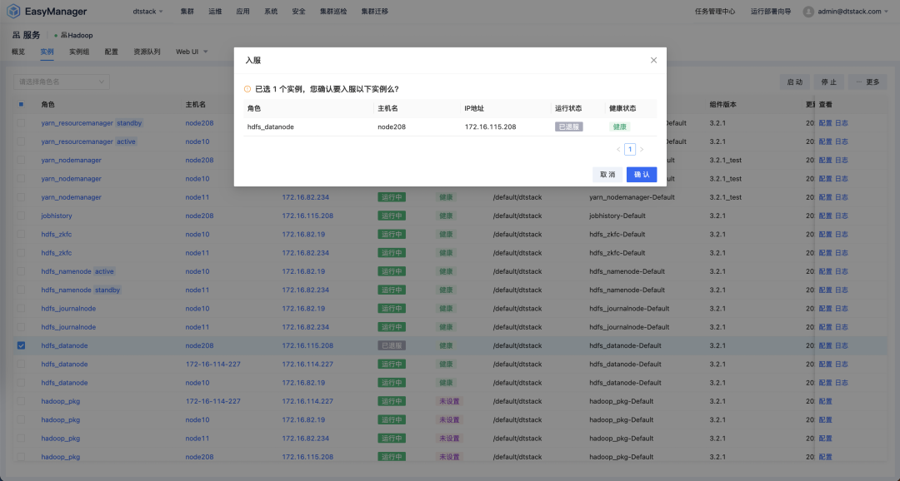Click the 服务 service icon in header
900x481 pixels.
click(x=17, y=35)
